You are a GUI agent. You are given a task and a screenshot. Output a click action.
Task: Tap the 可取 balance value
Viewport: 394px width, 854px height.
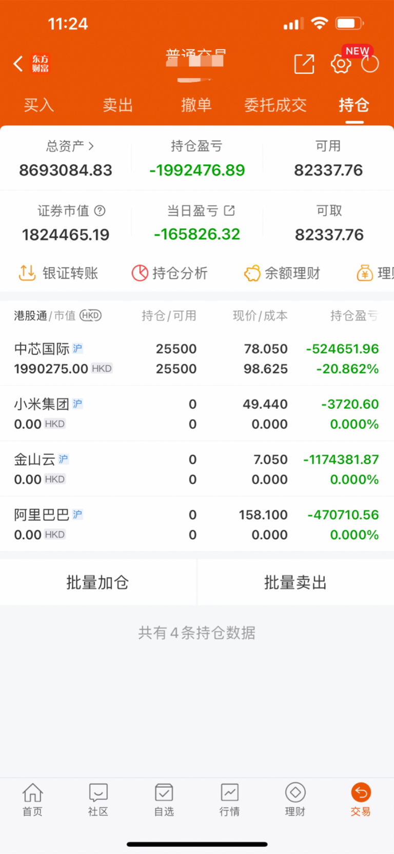click(x=329, y=235)
